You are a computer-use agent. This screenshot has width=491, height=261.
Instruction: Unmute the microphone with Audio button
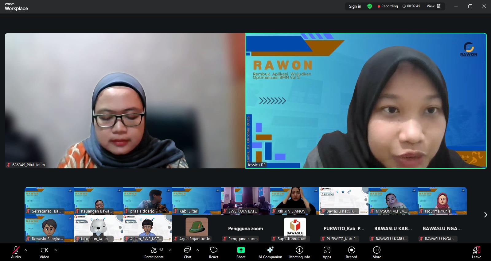click(x=16, y=252)
